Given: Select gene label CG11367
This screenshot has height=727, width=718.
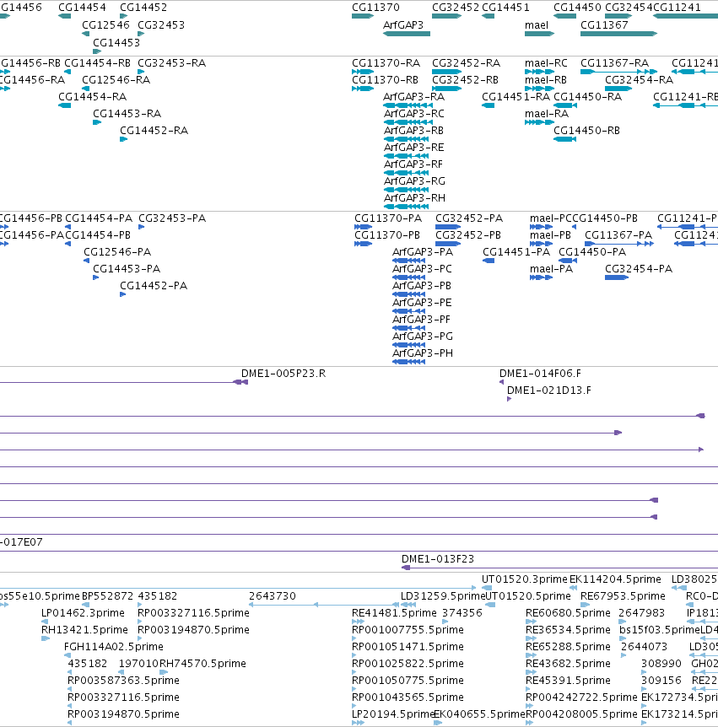Looking at the screenshot, I should (604, 25).
